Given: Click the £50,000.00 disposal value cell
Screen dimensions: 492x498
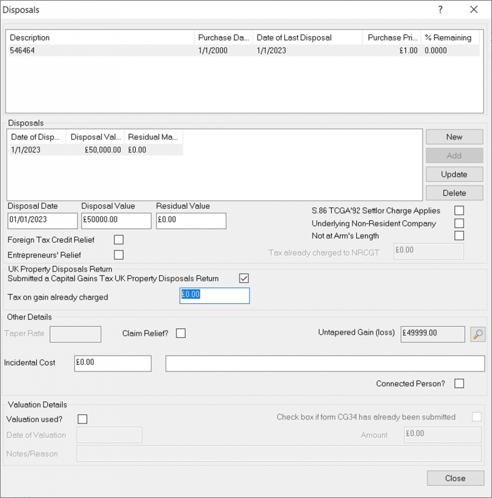Looking at the screenshot, I should (x=103, y=150).
